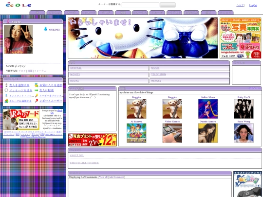Open the Baby V.o.X shrine thumbnail
The width and height of the screenshot is (263, 197).
tap(244, 109)
